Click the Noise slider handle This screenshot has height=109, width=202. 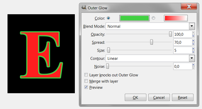(107, 66)
